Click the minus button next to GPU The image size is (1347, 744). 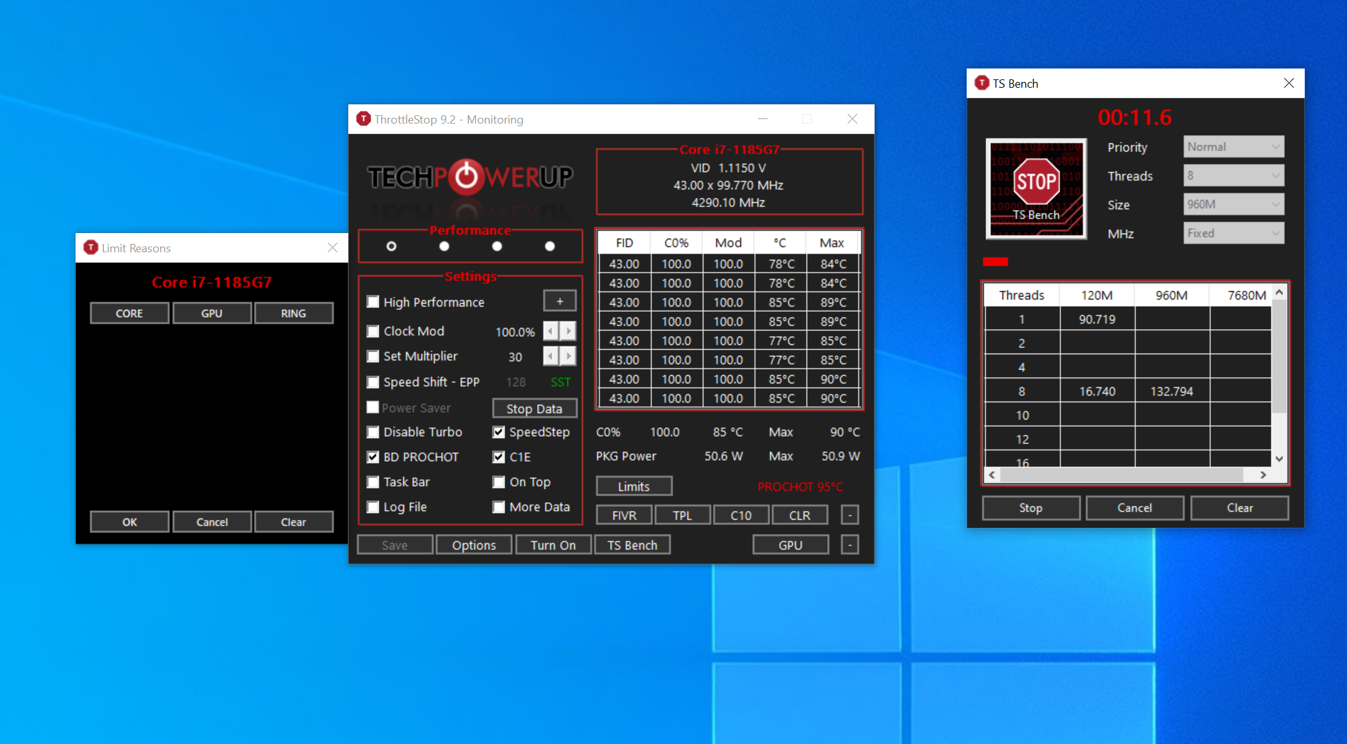pos(850,545)
